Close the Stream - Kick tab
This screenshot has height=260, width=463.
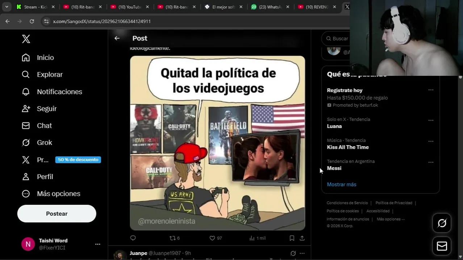tap(53, 7)
